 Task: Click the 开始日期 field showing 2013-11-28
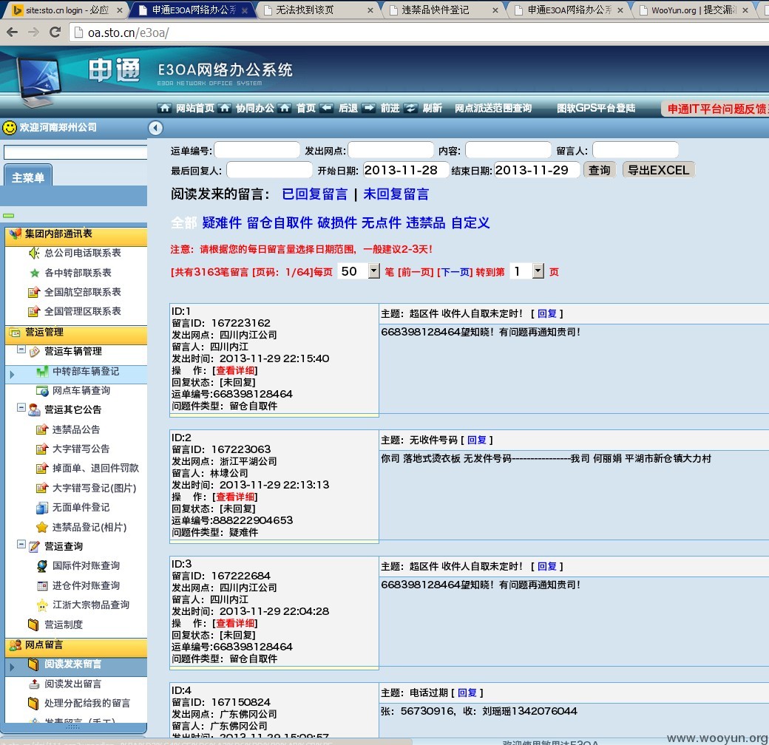point(406,170)
